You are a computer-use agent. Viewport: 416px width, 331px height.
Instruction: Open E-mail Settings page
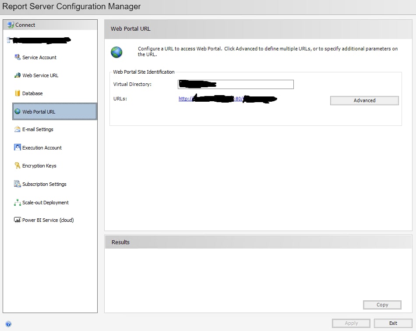pyautogui.click(x=38, y=129)
